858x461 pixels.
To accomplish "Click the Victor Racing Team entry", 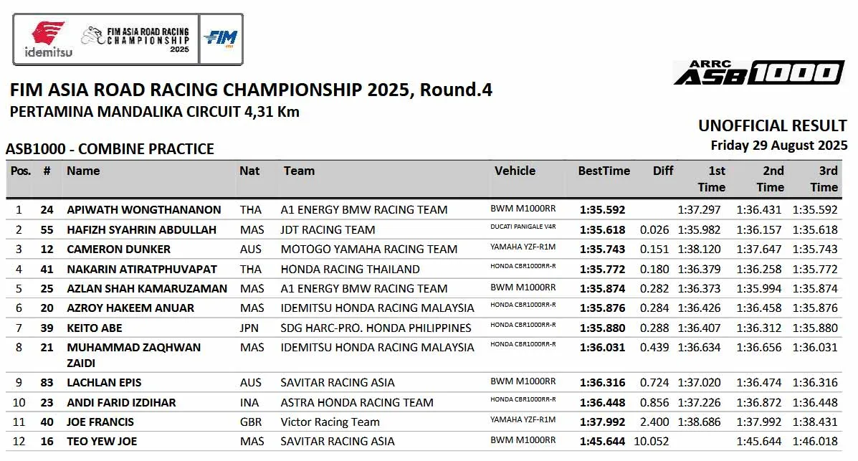I will click(330, 422).
